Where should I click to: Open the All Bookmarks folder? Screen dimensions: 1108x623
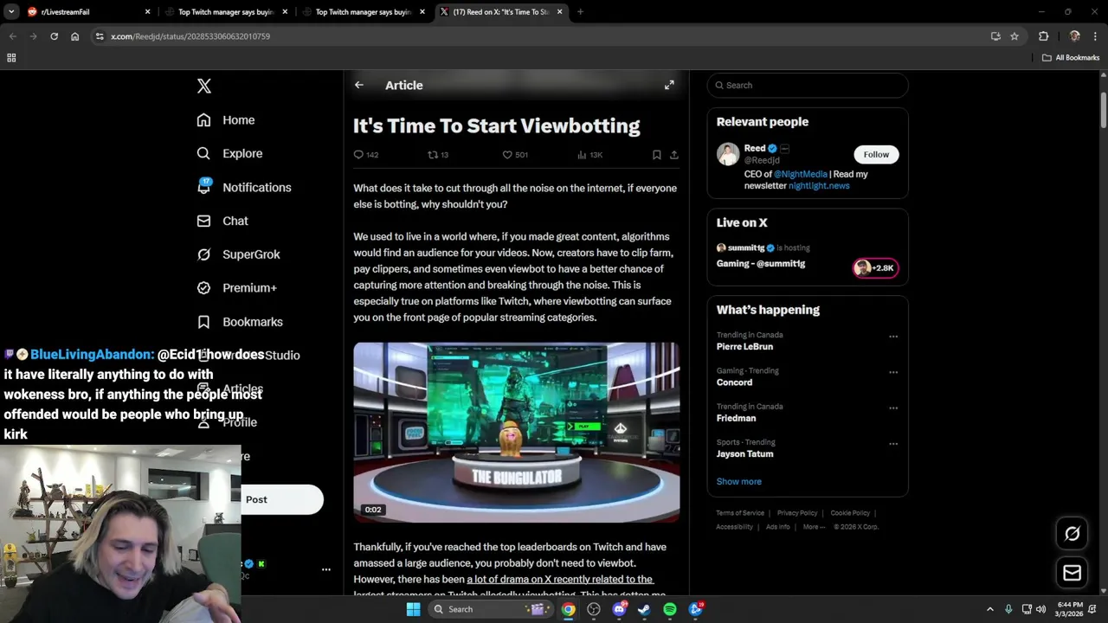(1071, 58)
